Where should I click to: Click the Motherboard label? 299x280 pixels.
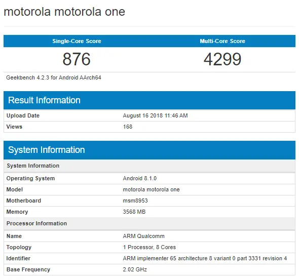coord(24,201)
